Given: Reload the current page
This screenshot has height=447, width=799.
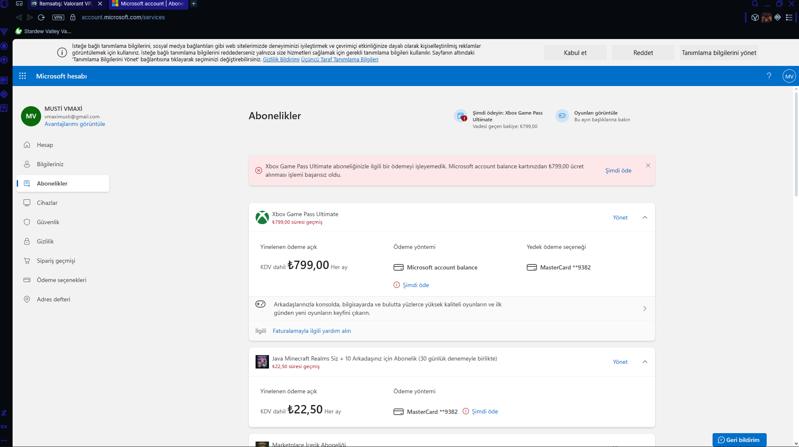Looking at the screenshot, I should click(41, 17).
